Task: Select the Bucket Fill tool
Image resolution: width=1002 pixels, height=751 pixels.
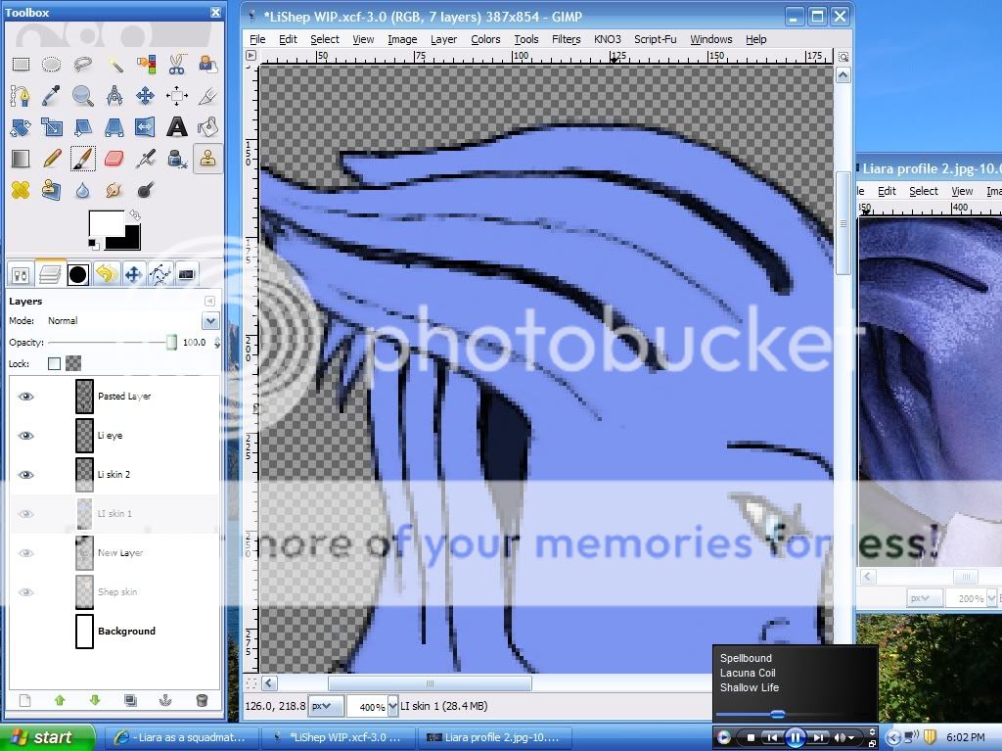Action: click(206, 126)
